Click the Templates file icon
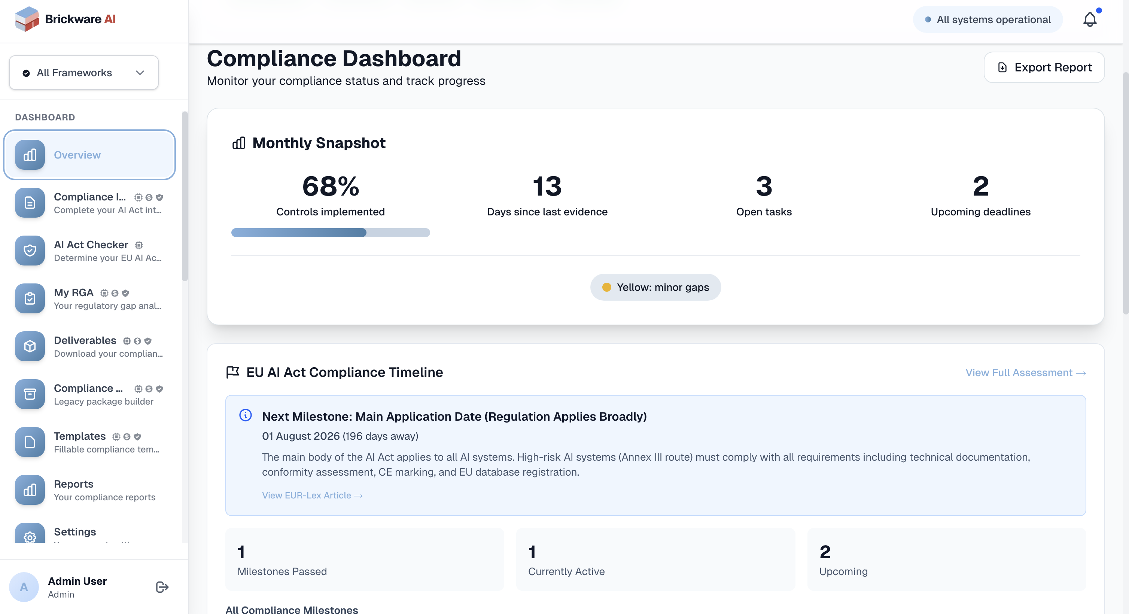This screenshot has height=614, width=1129. [30, 442]
